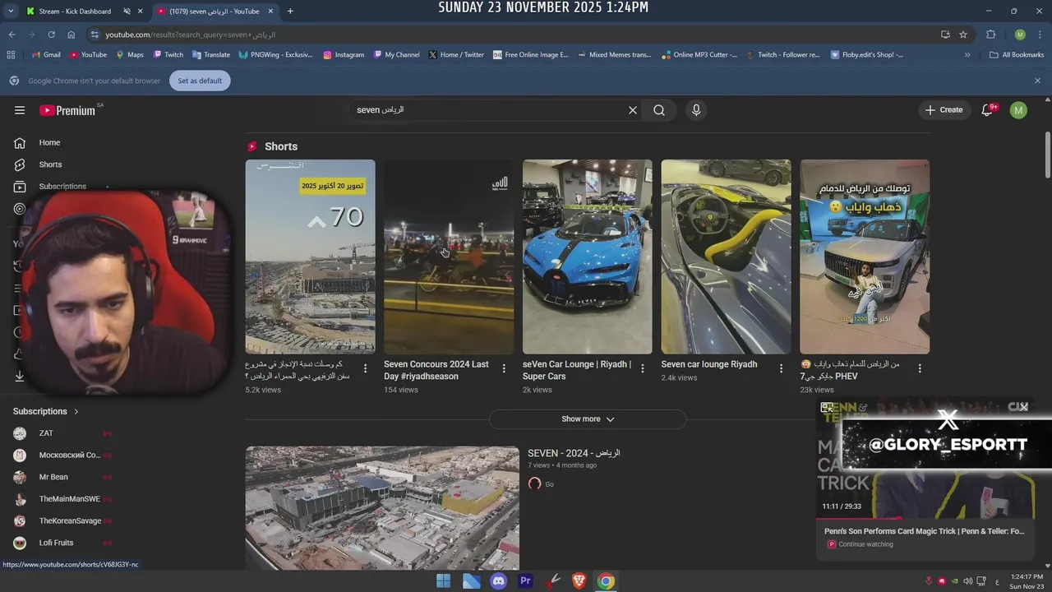Open Discord from the taskbar
This screenshot has height=592, width=1052.
click(x=498, y=581)
